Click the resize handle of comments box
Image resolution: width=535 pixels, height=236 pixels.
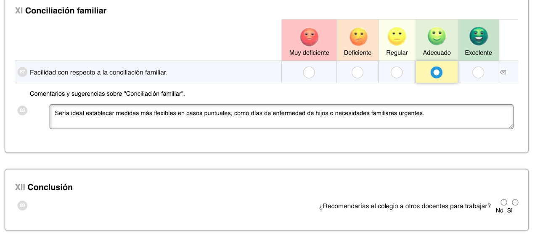tap(511, 126)
